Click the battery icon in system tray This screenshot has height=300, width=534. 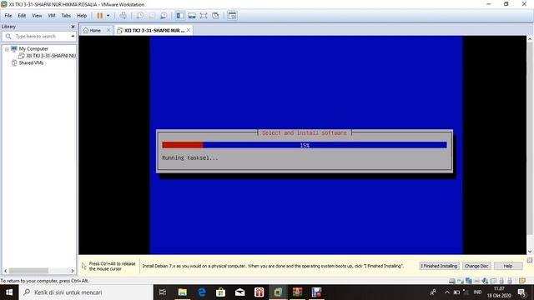(x=456, y=292)
